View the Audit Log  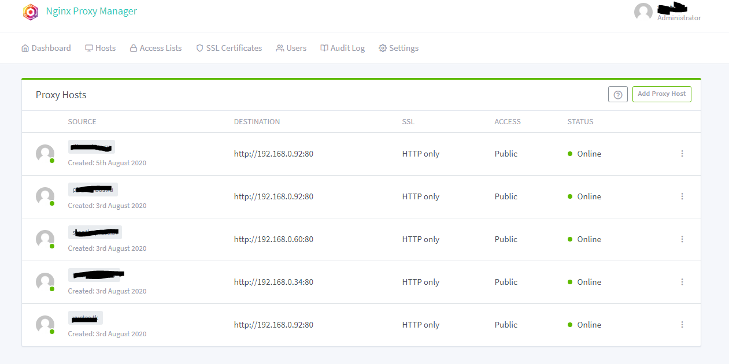click(343, 48)
